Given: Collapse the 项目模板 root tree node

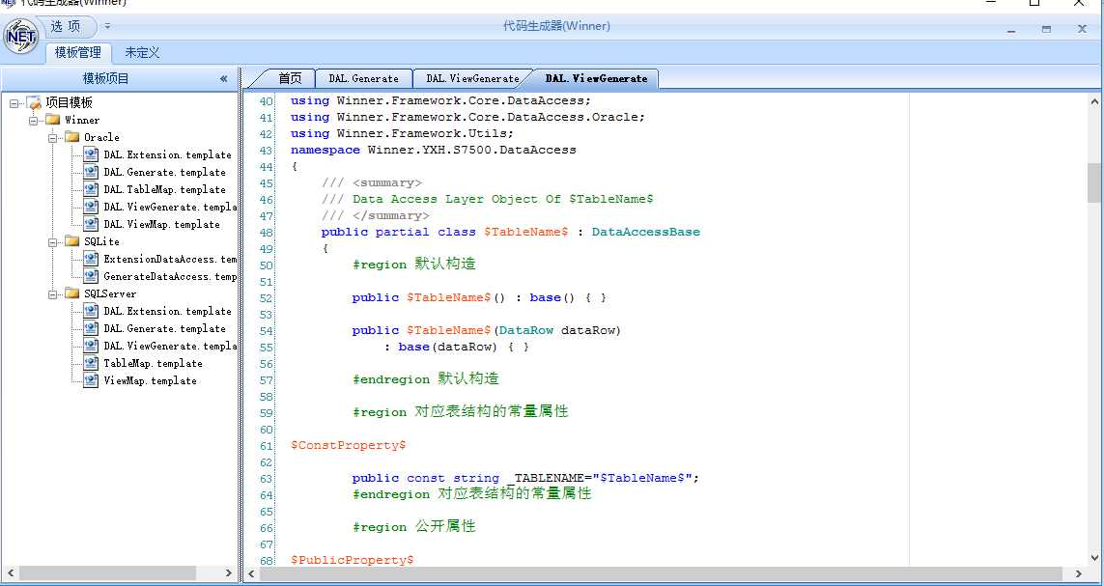Looking at the screenshot, I should 14,102.
